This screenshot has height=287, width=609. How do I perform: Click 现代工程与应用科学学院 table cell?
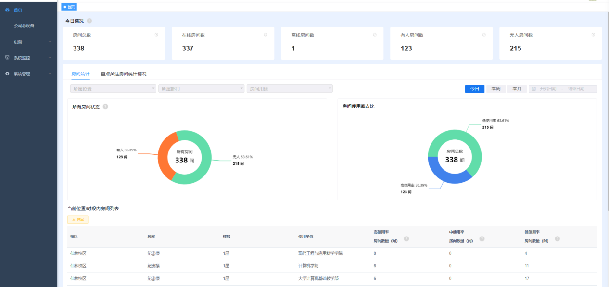pos(320,253)
